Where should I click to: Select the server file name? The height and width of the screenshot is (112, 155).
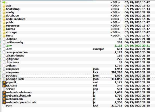[10, 89]
